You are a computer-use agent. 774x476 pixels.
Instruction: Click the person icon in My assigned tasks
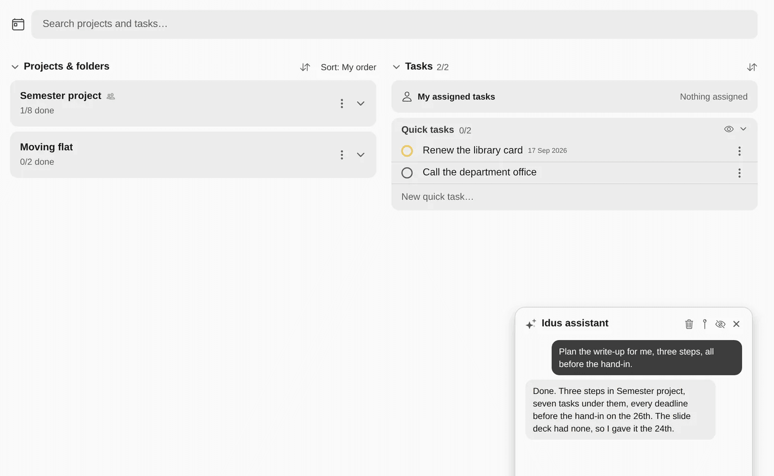(407, 97)
